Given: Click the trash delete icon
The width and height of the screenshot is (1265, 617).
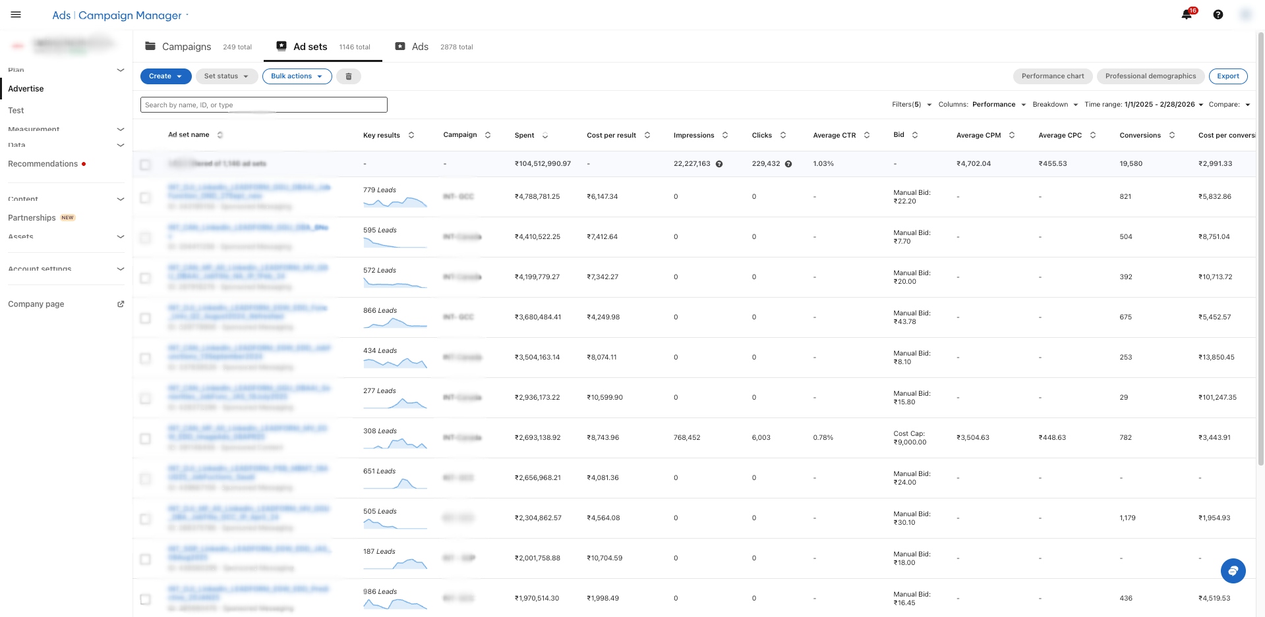Looking at the screenshot, I should pyautogui.click(x=349, y=76).
